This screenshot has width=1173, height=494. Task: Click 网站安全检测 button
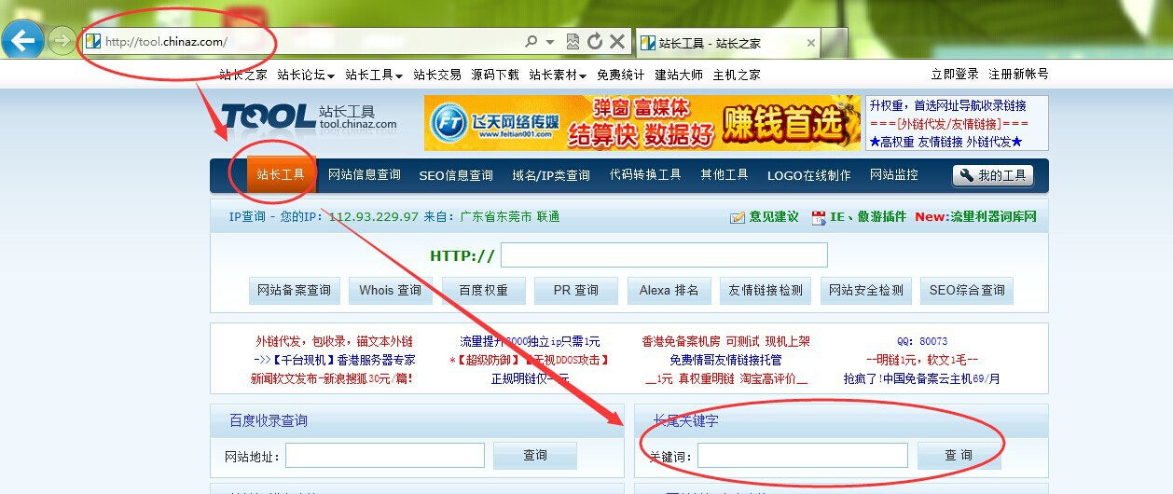tap(866, 291)
